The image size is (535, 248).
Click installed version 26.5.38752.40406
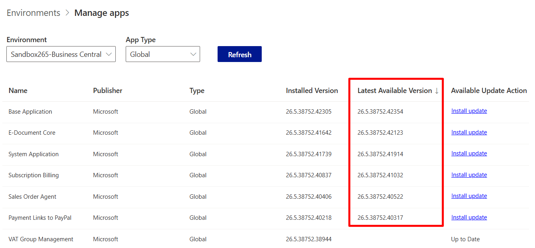tap(309, 197)
